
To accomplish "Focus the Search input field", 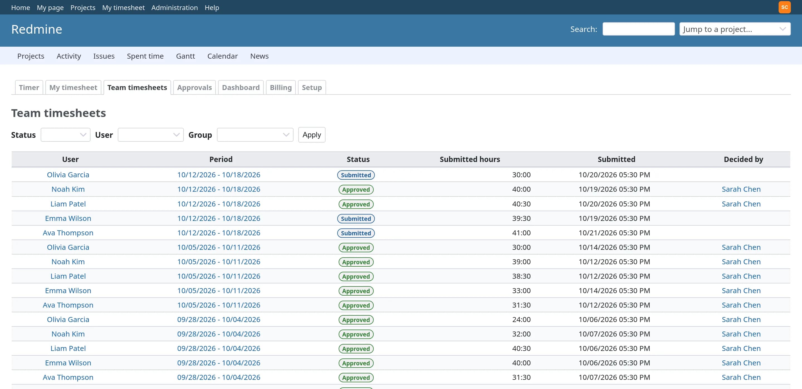I will click(x=639, y=29).
